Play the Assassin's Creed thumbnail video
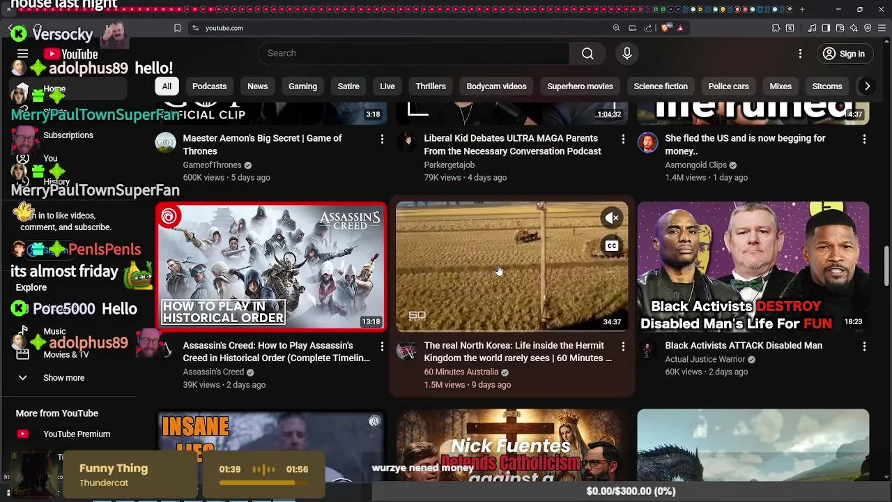This screenshot has width=892, height=502. [270, 266]
